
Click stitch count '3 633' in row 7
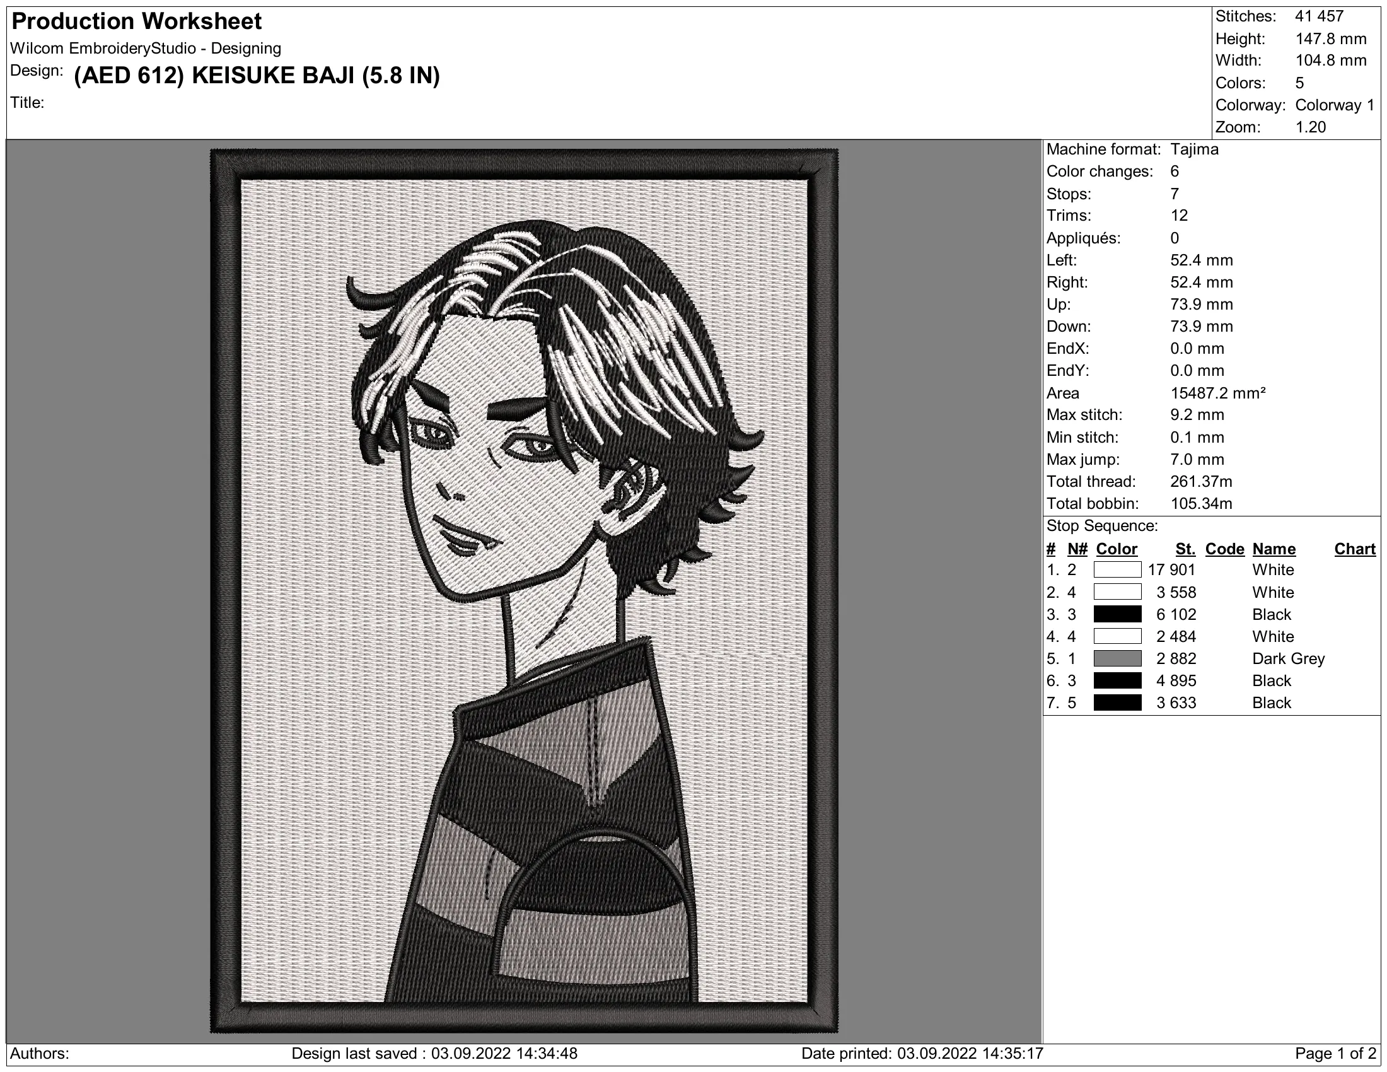click(x=1176, y=702)
